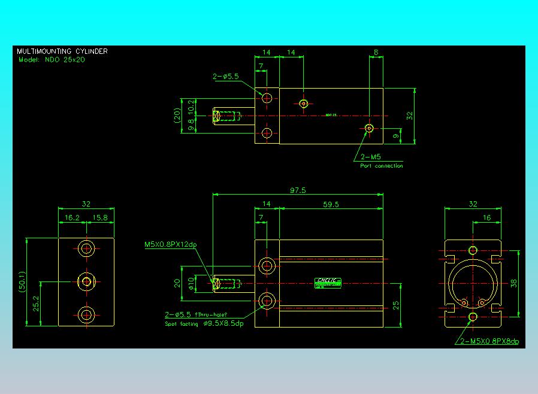Click the 9.8 dimension in top view

click(x=191, y=125)
